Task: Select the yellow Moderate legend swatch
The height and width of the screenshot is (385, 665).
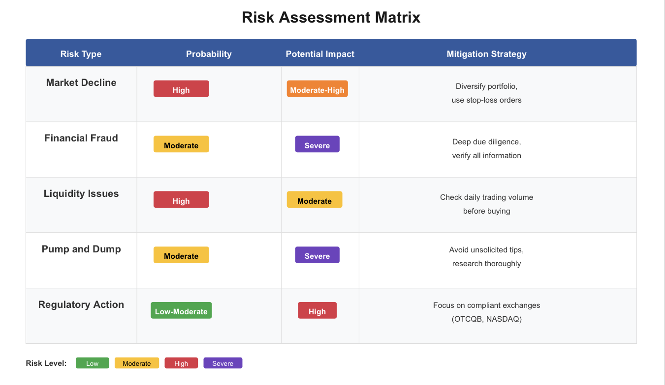Action: 137,363
